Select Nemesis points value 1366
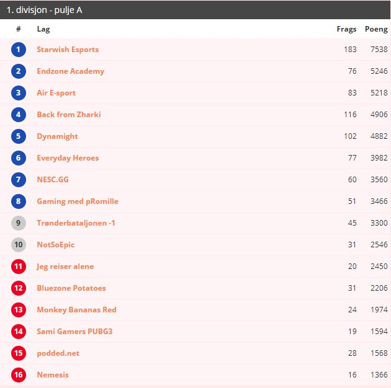 [379, 375]
